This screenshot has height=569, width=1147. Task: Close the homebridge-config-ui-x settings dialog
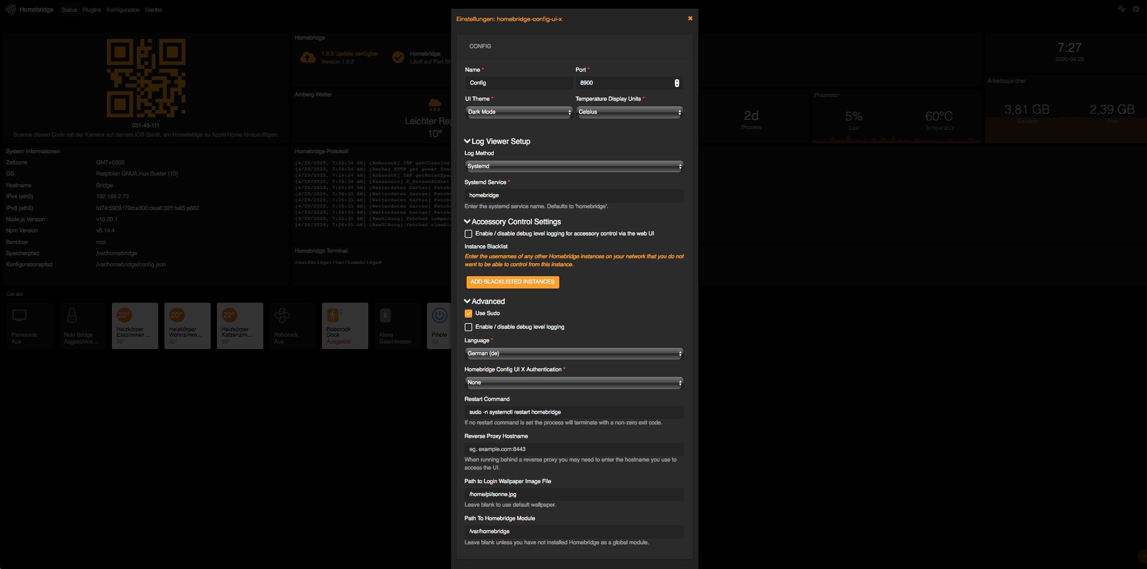click(690, 19)
